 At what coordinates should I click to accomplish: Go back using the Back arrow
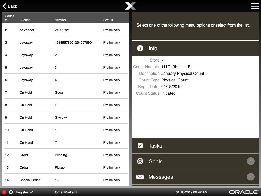(10, 6)
